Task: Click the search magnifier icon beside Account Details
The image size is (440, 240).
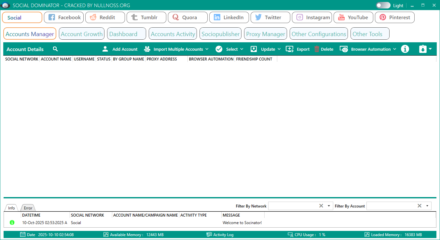Action: click(x=55, y=49)
